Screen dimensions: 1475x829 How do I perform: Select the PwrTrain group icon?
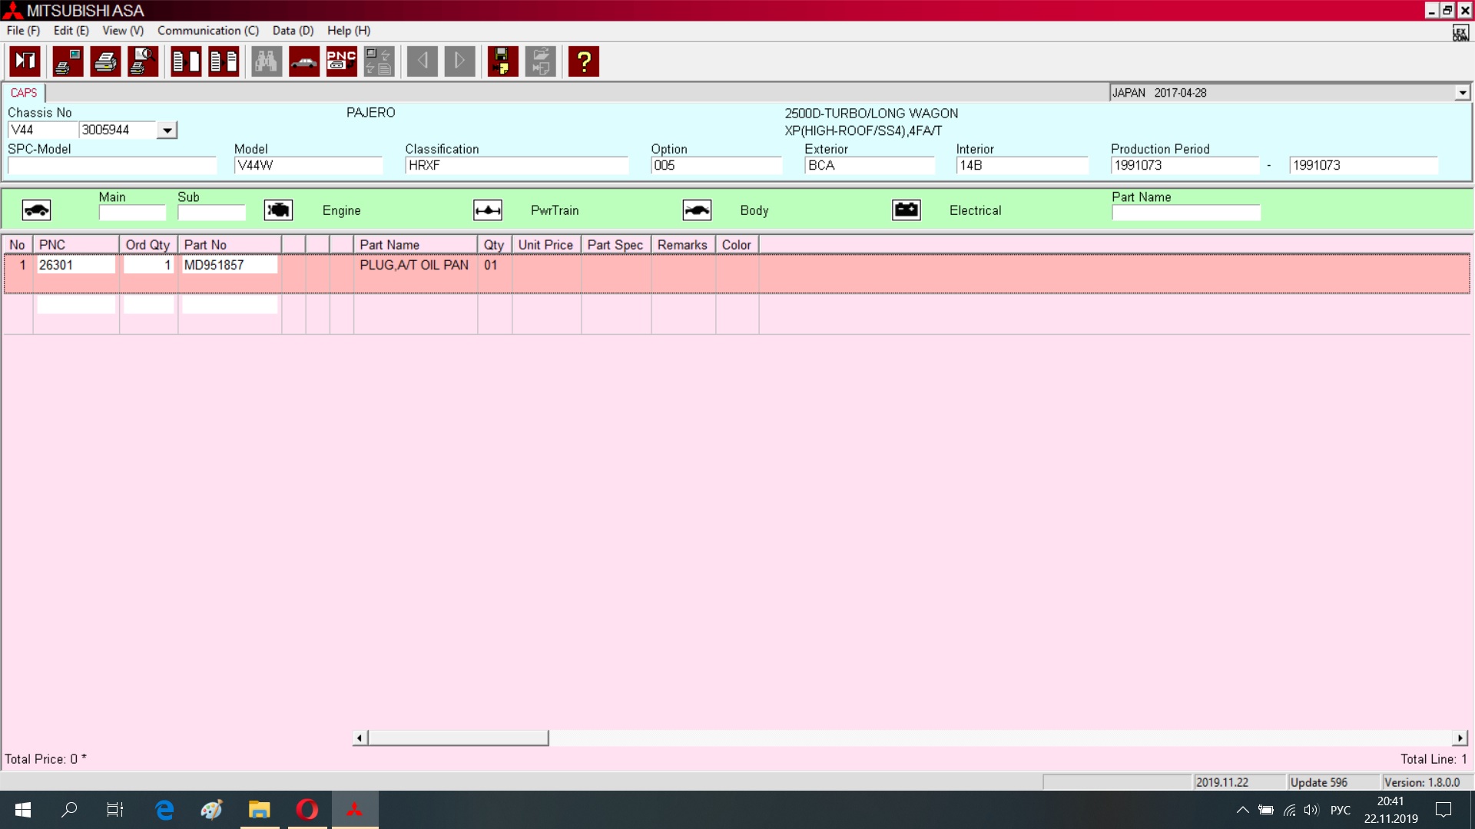[488, 210]
